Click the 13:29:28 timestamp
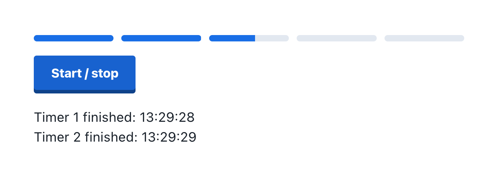 [167, 117]
